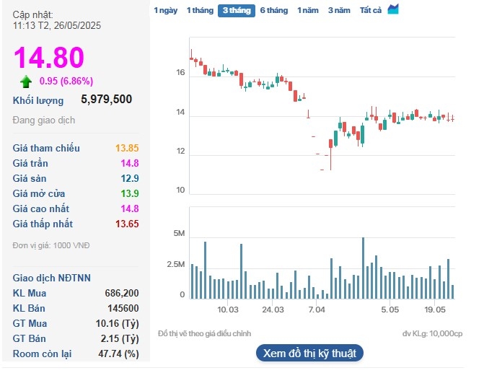The height and width of the screenshot is (373, 484).
Task: Click the 19.05 date marker
Action: point(435,310)
